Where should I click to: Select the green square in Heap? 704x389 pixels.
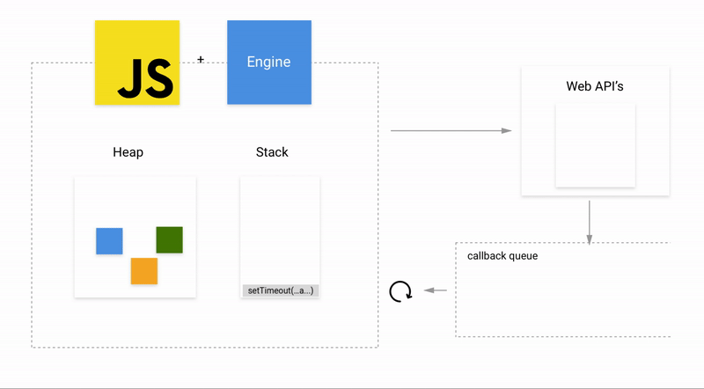[169, 239]
